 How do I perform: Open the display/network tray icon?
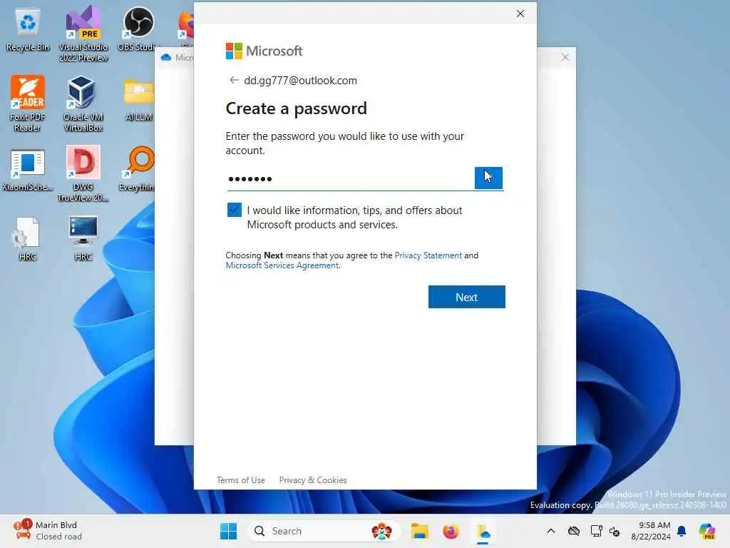596,531
